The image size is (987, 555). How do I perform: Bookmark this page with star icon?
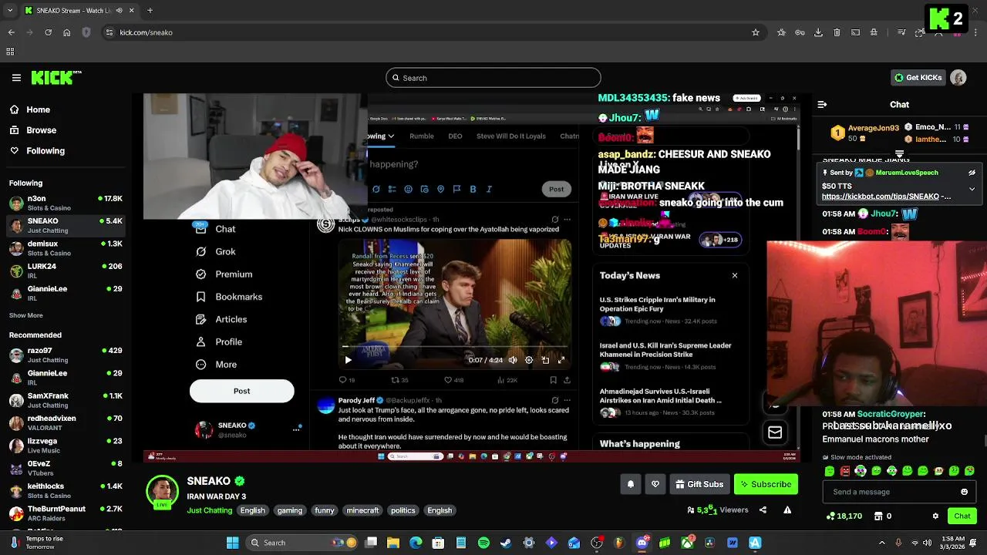(756, 32)
